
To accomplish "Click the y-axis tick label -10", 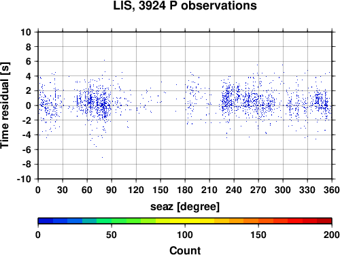I will pos(24,179).
